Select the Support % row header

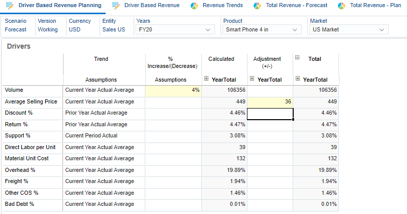(33, 136)
